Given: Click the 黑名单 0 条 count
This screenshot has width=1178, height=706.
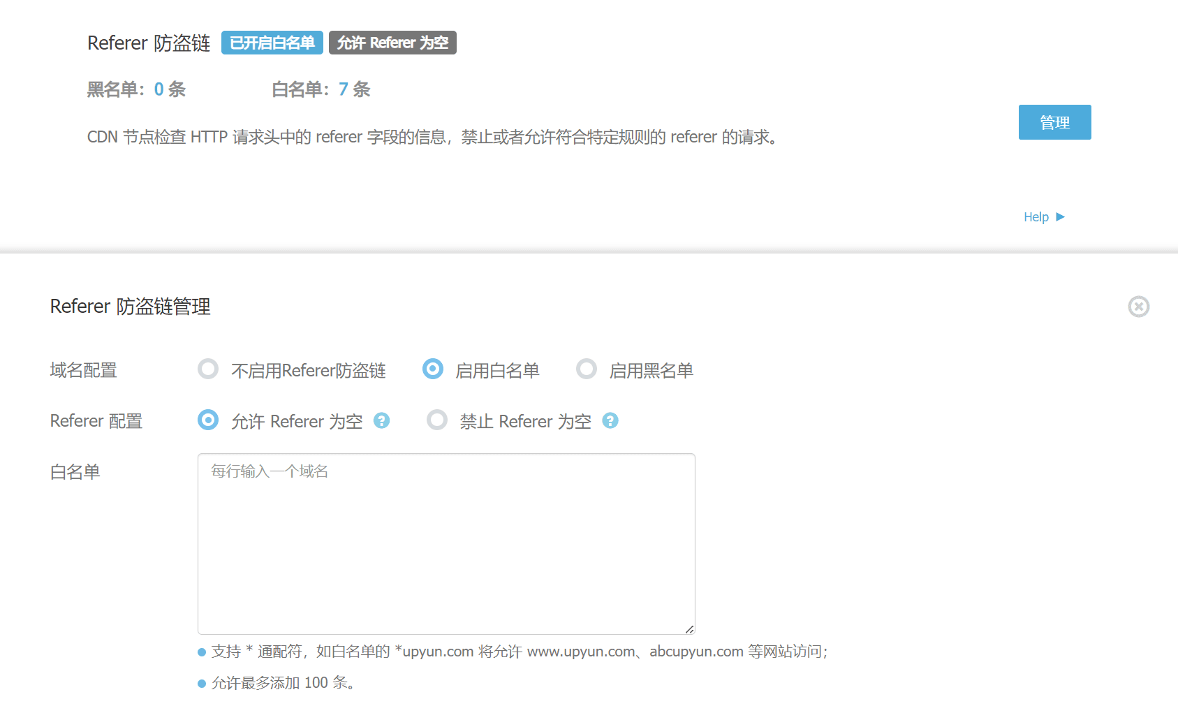Looking at the screenshot, I should click(x=136, y=89).
